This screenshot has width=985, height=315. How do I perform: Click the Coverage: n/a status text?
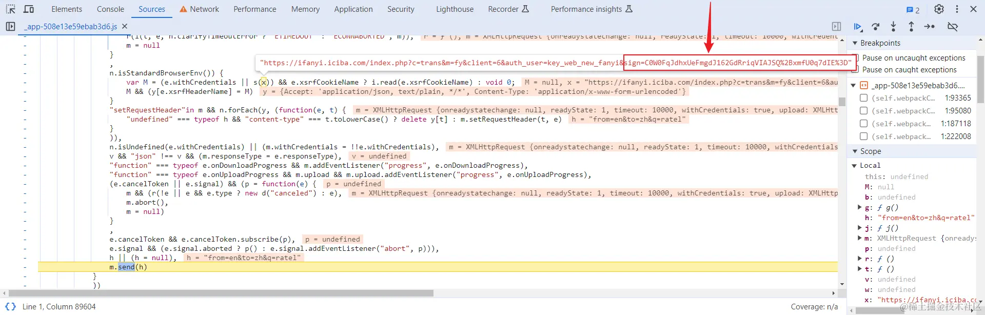814,306
